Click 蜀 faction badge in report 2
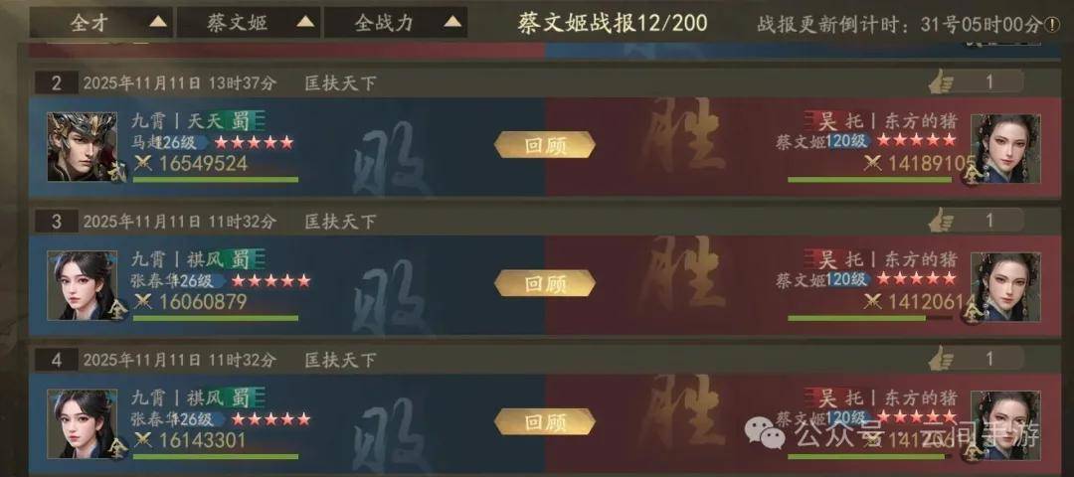The width and height of the screenshot is (1074, 477). pos(241,122)
